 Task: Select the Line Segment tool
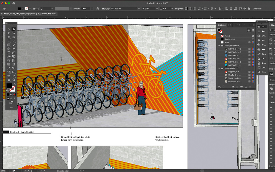[x=14, y=41]
